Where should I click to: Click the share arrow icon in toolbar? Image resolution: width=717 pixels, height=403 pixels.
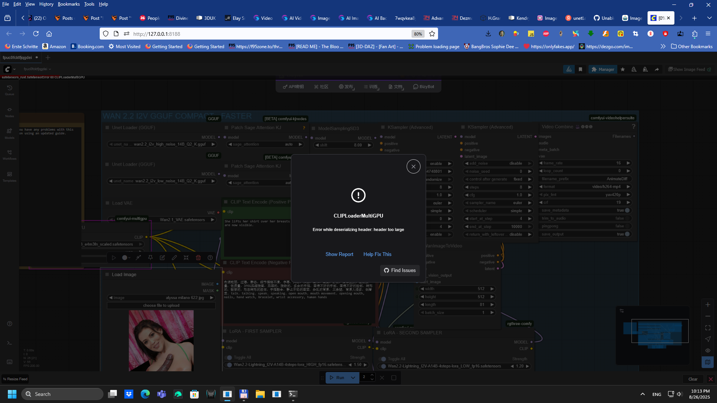tap(657, 69)
